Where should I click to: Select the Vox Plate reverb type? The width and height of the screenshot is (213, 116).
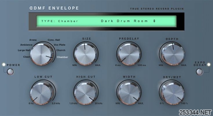[x=59, y=45]
